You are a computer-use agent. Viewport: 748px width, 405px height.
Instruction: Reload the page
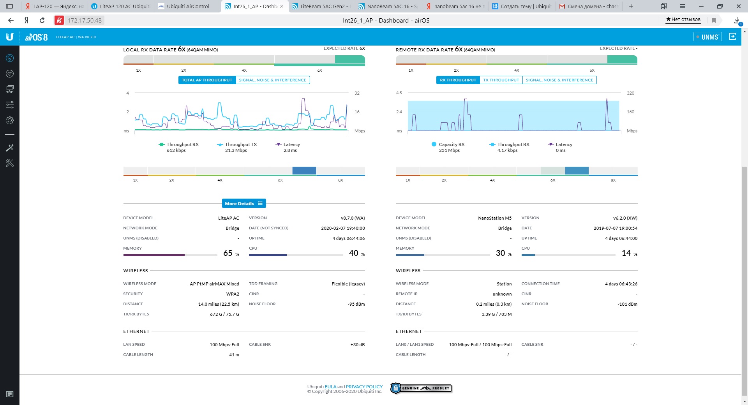click(42, 20)
